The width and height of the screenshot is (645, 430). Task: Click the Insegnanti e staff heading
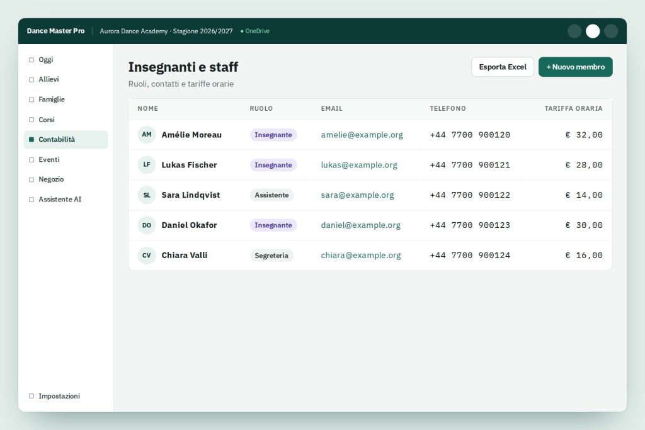(183, 67)
